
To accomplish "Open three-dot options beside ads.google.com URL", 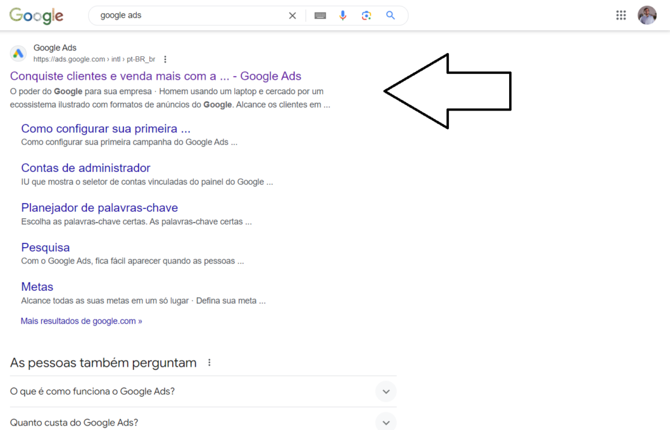I will pyautogui.click(x=166, y=59).
